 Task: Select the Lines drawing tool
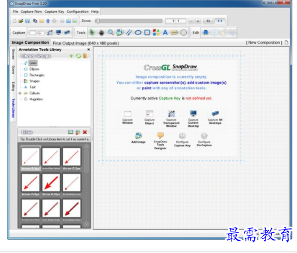[x=129, y=33]
